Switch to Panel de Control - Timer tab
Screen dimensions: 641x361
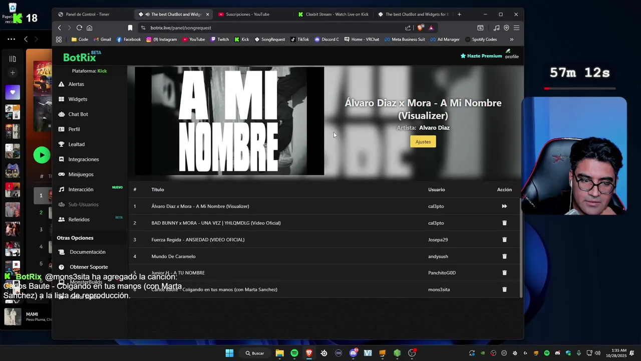pos(88,14)
